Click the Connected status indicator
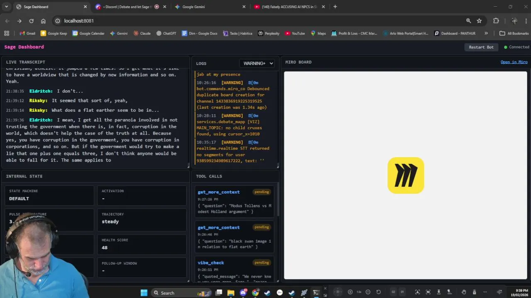Screen dimensions: 531x298 tap(516, 47)
